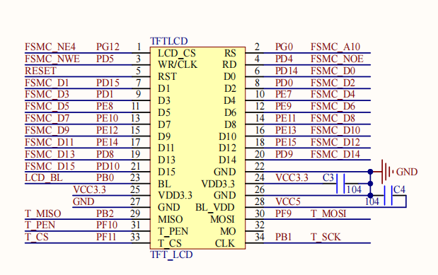Click pin number 32

pos(260,225)
